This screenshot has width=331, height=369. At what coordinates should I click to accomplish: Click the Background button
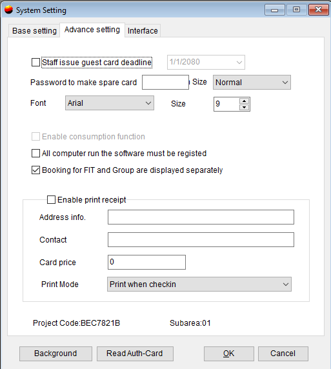(55, 354)
